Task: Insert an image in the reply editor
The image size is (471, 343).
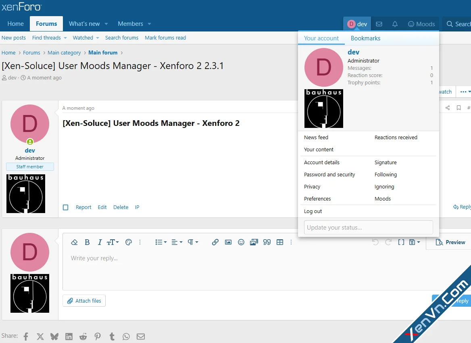Action: click(x=228, y=242)
